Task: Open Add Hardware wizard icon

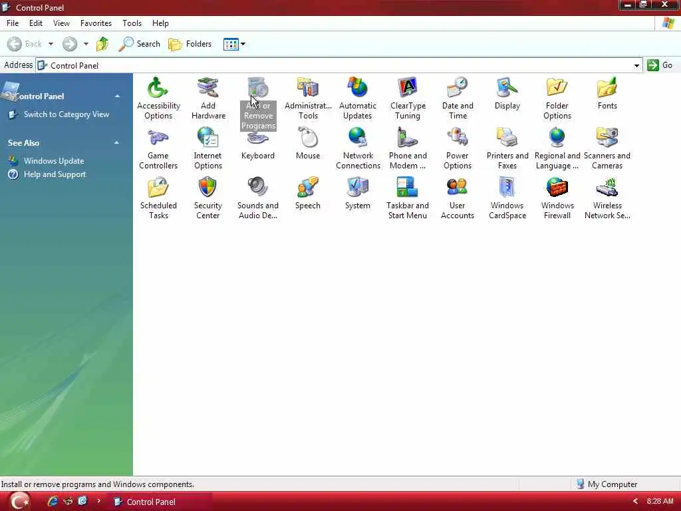Action: click(208, 98)
